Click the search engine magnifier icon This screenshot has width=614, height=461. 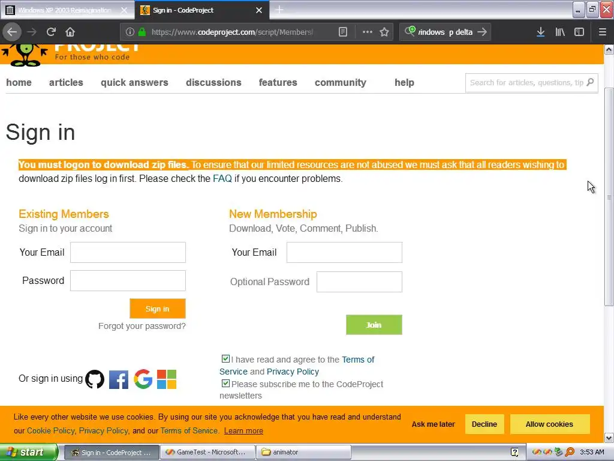pos(410,31)
